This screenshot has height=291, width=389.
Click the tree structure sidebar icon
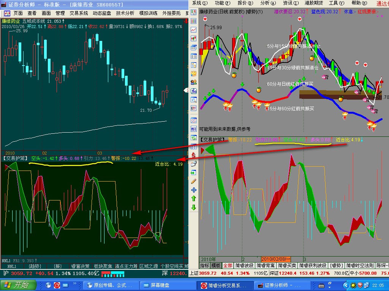pyautogui.click(x=193, y=65)
